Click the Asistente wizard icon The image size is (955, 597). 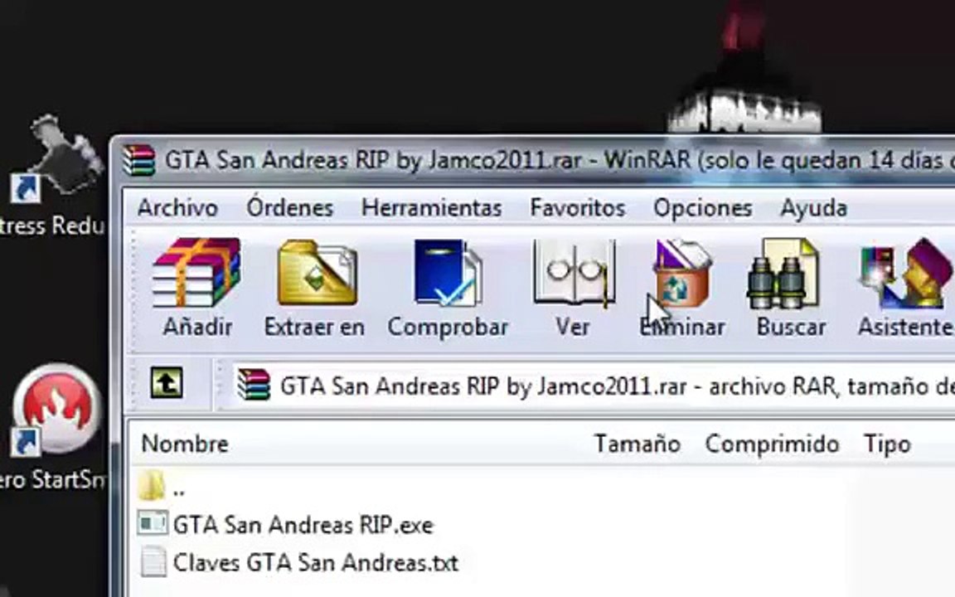(906, 272)
